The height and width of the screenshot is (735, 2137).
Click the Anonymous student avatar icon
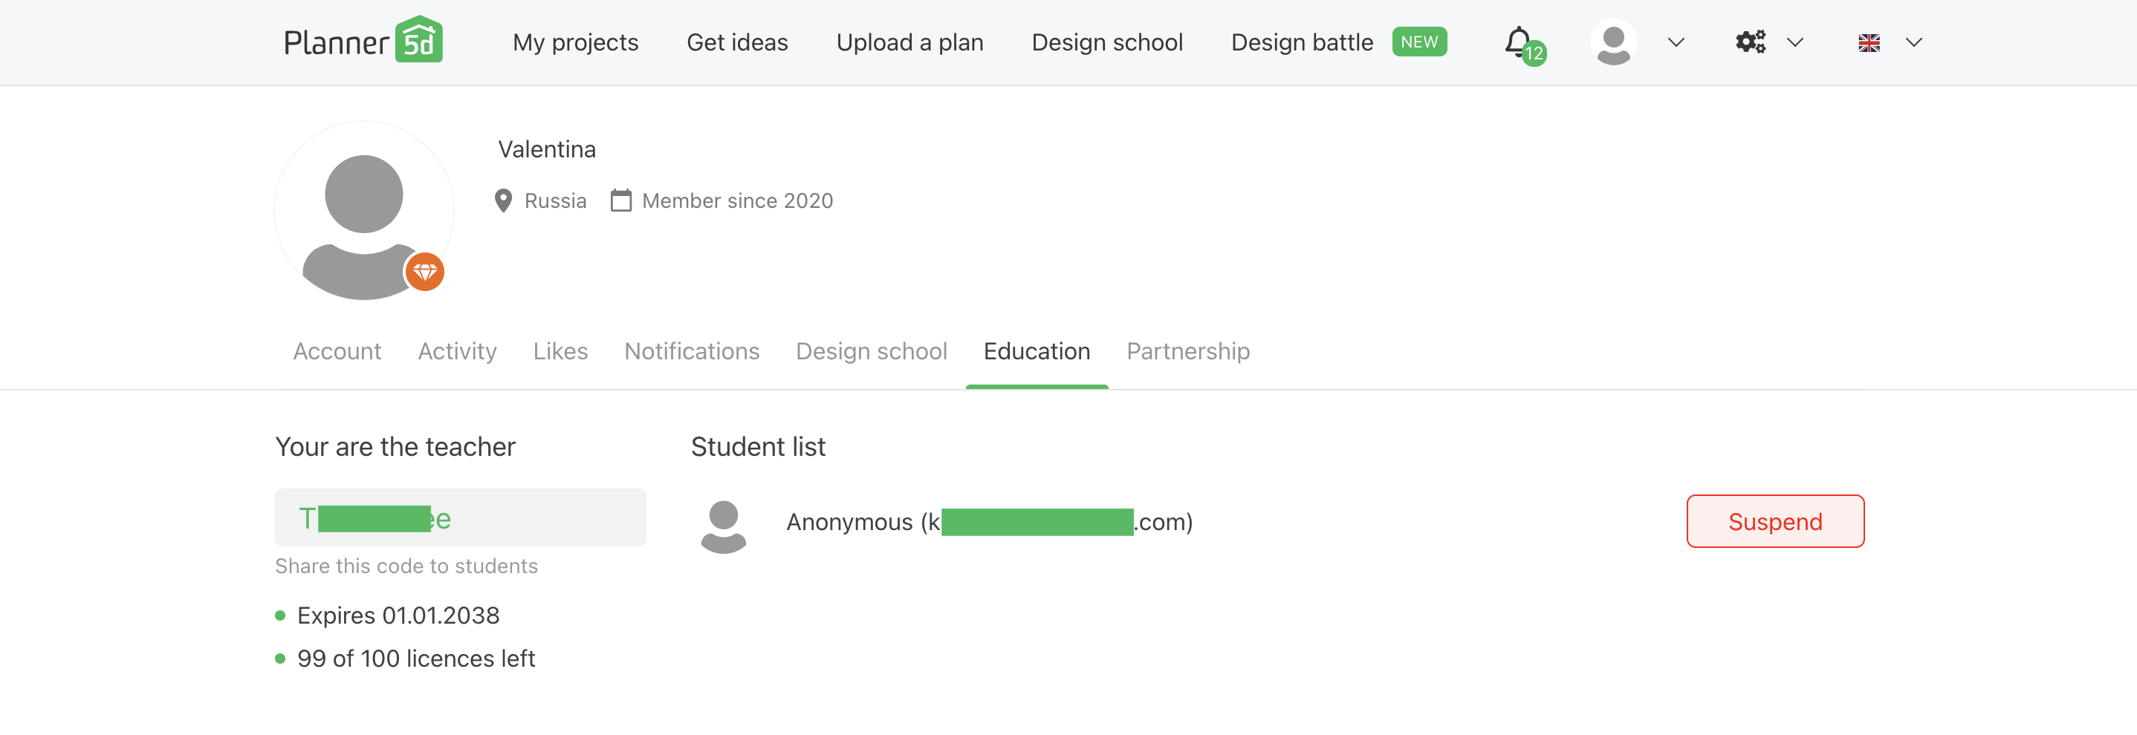point(724,526)
